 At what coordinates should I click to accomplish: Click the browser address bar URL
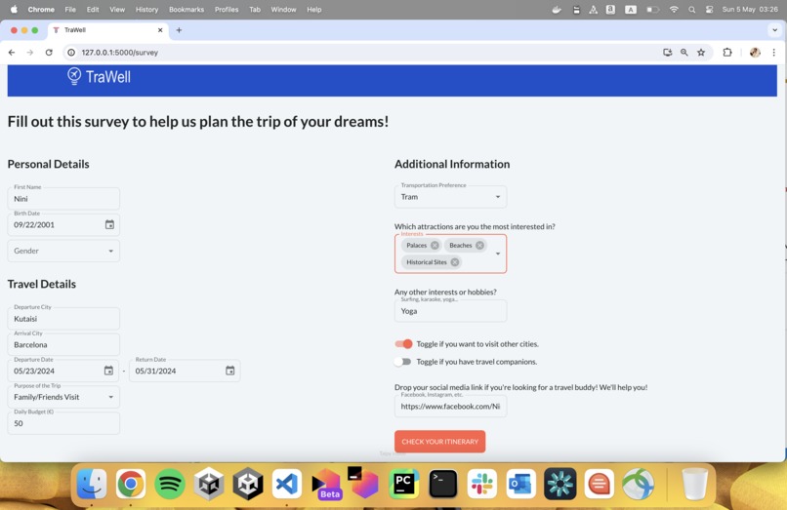pos(120,52)
